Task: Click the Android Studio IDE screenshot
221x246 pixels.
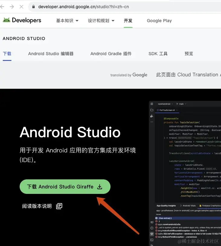Action: pyautogui.click(x=185, y=173)
